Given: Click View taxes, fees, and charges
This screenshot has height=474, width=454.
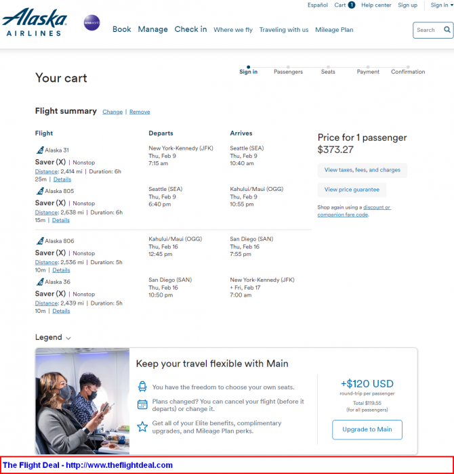Looking at the screenshot, I should [x=362, y=170].
